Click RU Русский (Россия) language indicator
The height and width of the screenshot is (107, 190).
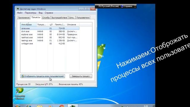pyautogui.click(x=109, y=6)
